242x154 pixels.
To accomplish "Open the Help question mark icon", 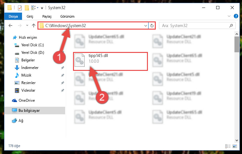I will [236, 16].
